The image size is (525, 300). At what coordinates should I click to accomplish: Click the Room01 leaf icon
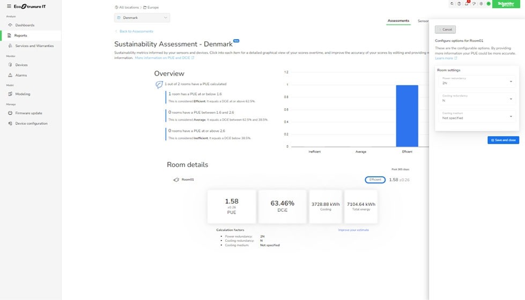176,179
